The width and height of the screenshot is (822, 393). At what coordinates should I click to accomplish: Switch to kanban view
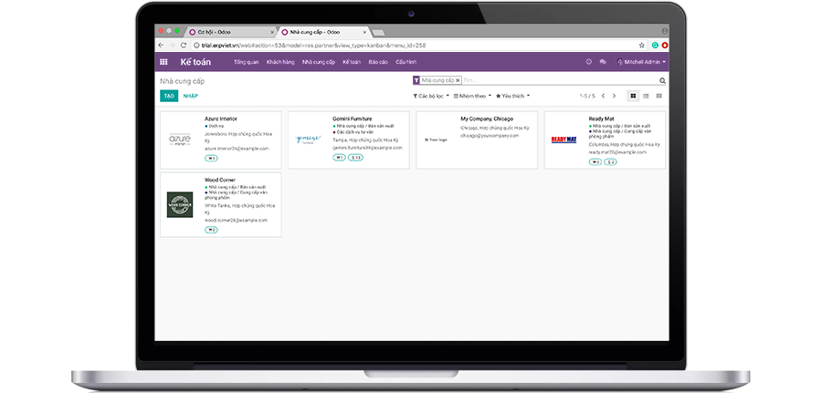[x=634, y=96]
